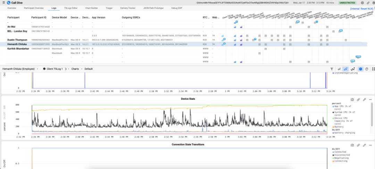This screenshot has width=375, height=169.
Task: Click the link icon in top header
Action: [367, 2]
